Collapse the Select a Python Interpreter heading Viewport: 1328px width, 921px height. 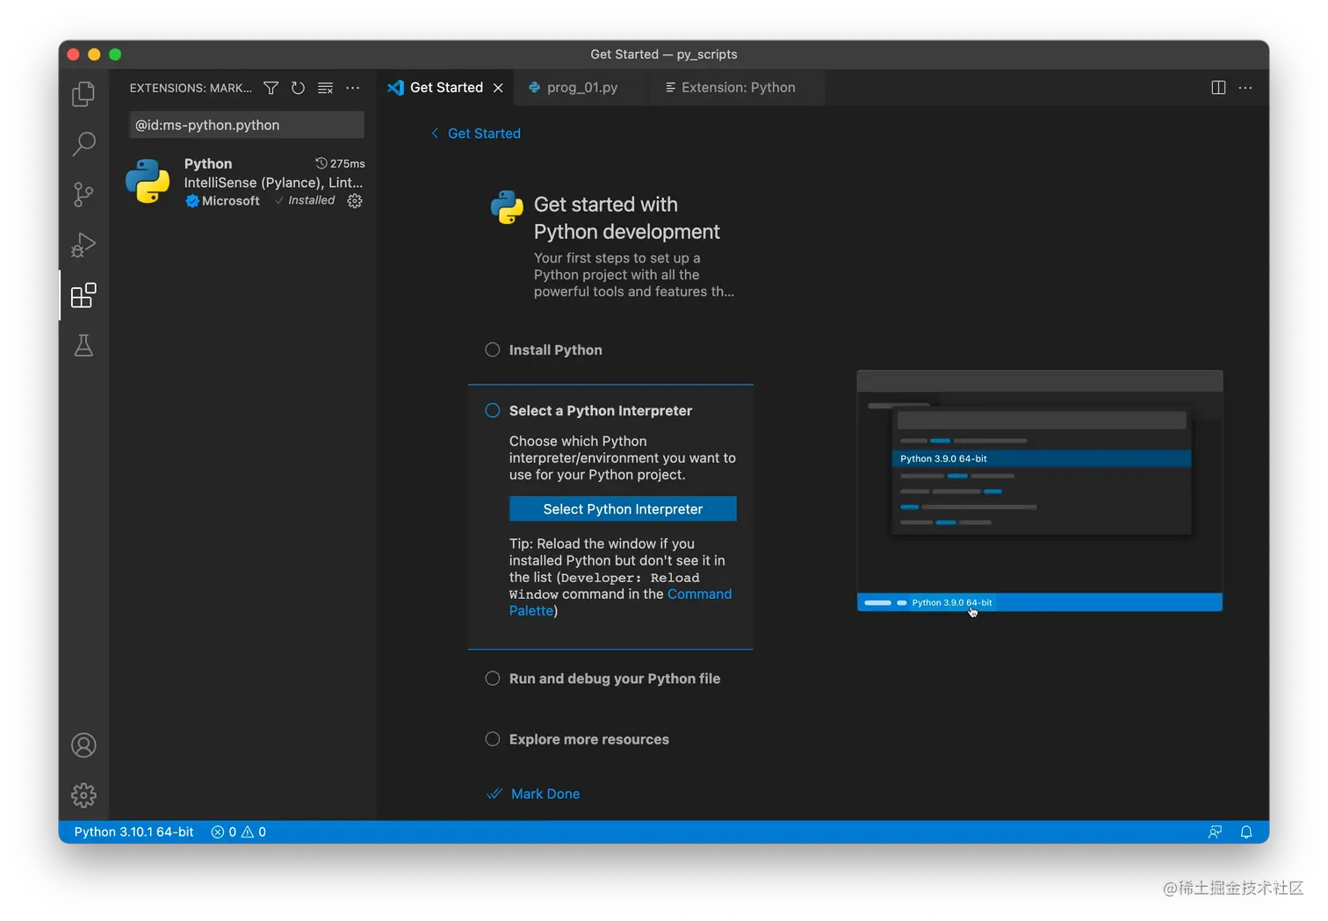[601, 411]
